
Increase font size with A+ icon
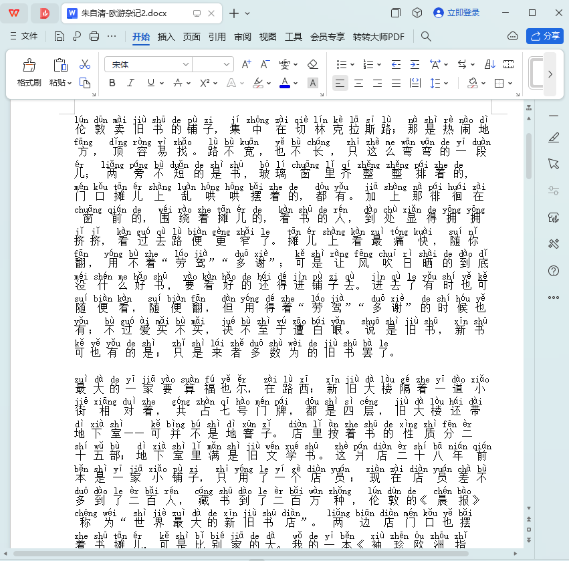(x=246, y=65)
